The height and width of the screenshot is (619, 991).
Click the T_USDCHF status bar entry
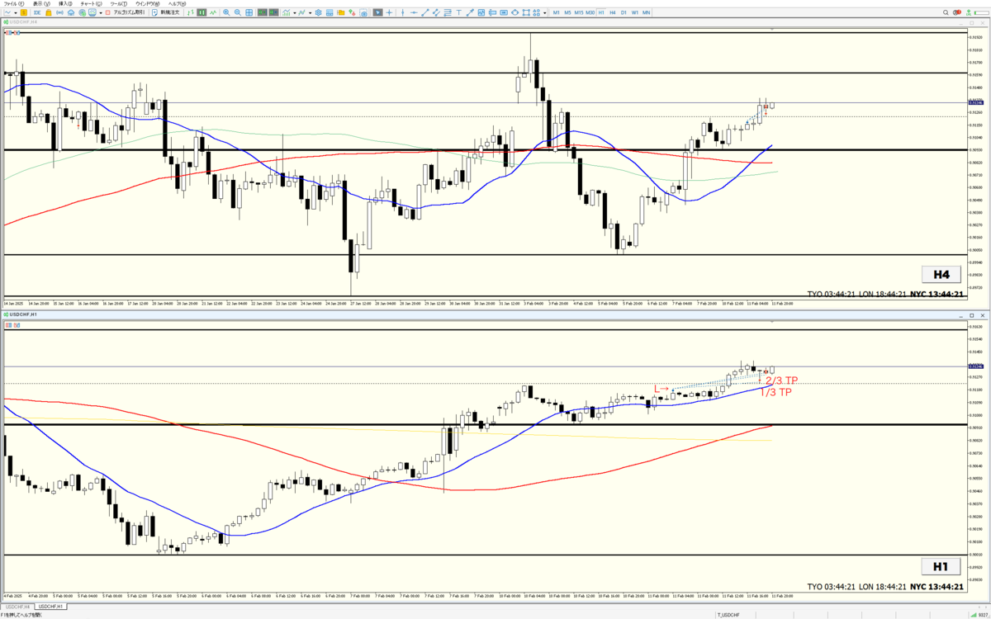[727, 615]
